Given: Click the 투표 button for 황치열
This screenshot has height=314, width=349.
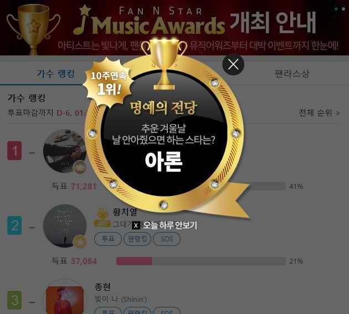Looking at the screenshot, I should point(108,239).
